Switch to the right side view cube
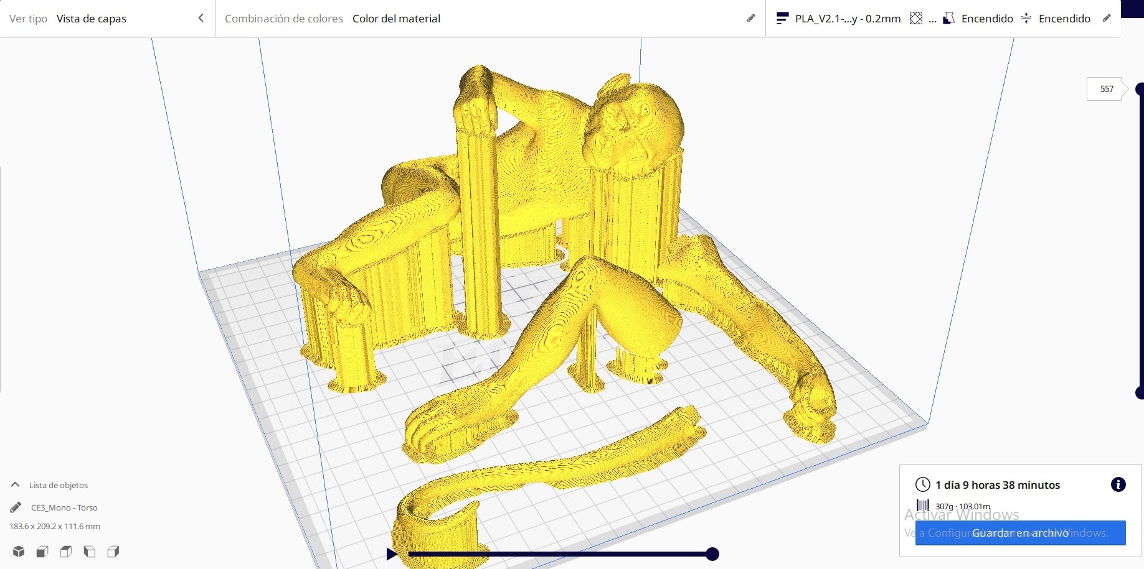 click(113, 551)
